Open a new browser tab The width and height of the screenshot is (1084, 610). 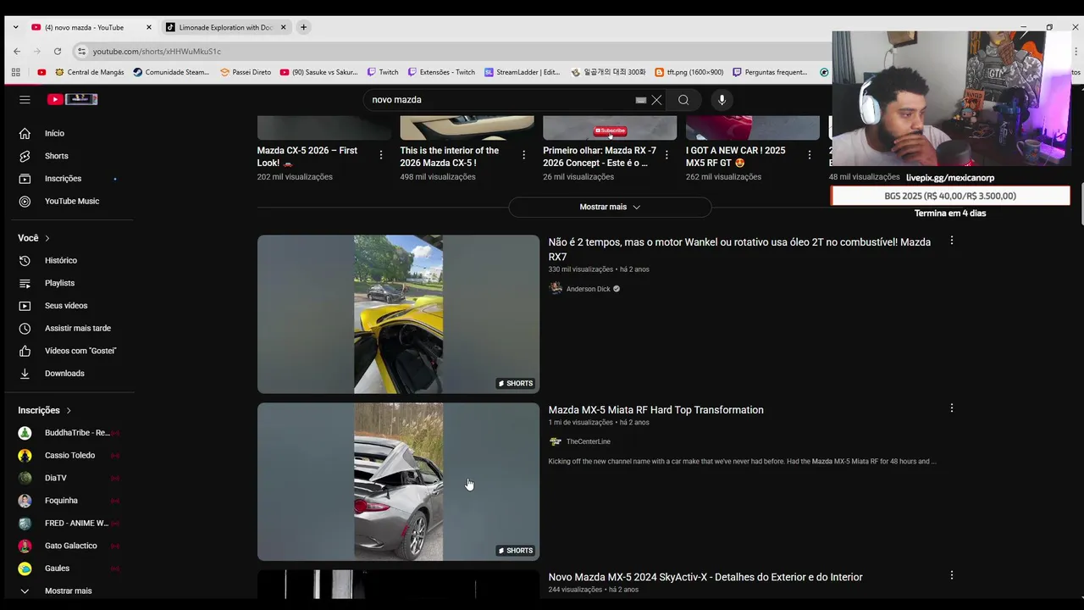coord(303,27)
